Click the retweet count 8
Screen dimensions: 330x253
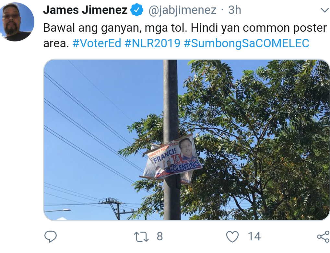tap(160, 236)
